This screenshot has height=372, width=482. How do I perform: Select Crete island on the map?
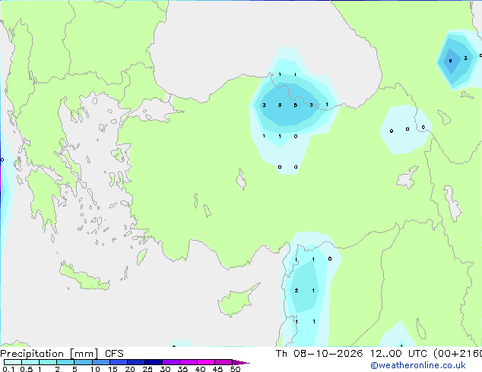coord(84,278)
